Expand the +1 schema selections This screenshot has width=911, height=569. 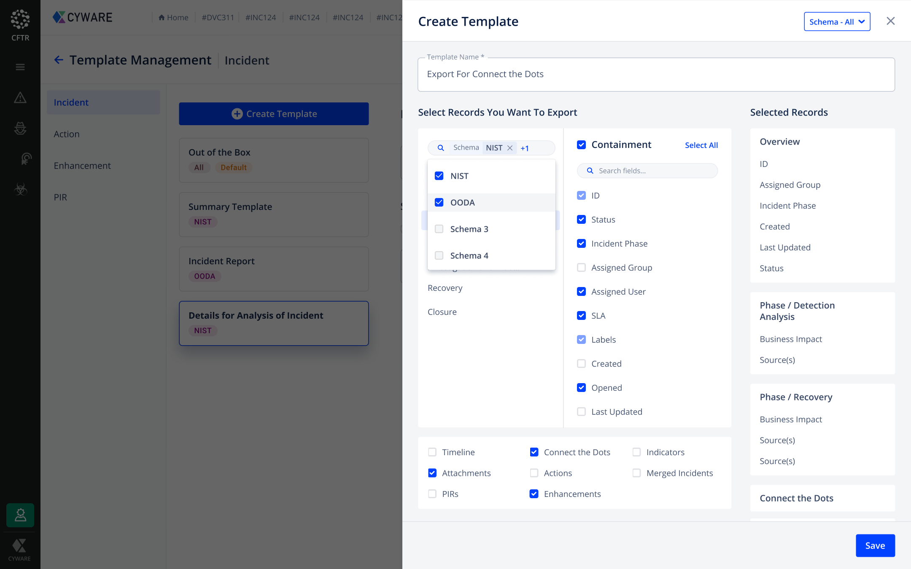525,148
